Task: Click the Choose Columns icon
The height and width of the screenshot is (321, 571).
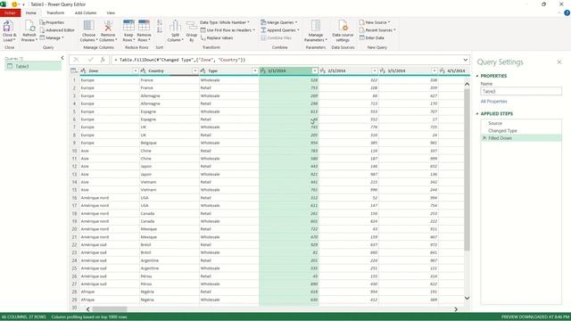Action: (x=88, y=26)
